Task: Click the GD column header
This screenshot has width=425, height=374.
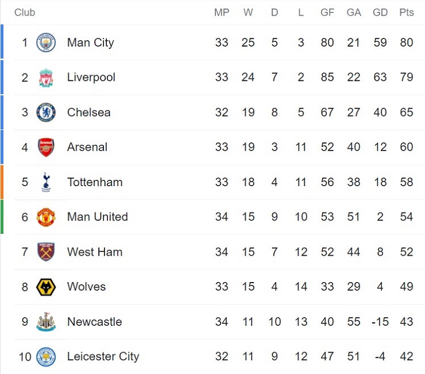Action: tap(380, 13)
